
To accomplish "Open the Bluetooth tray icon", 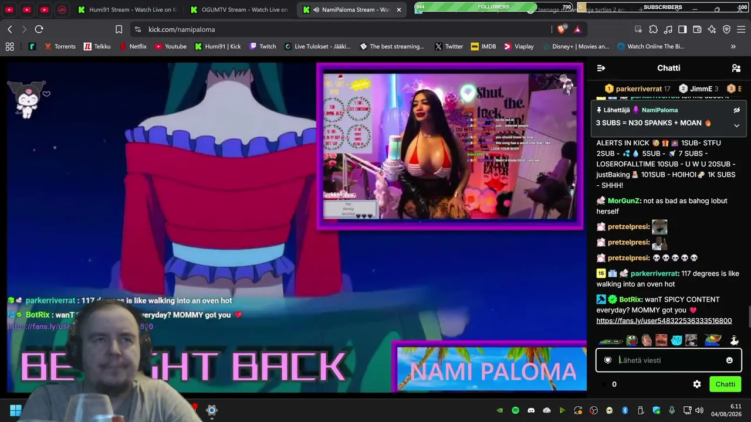I will (x=625, y=410).
